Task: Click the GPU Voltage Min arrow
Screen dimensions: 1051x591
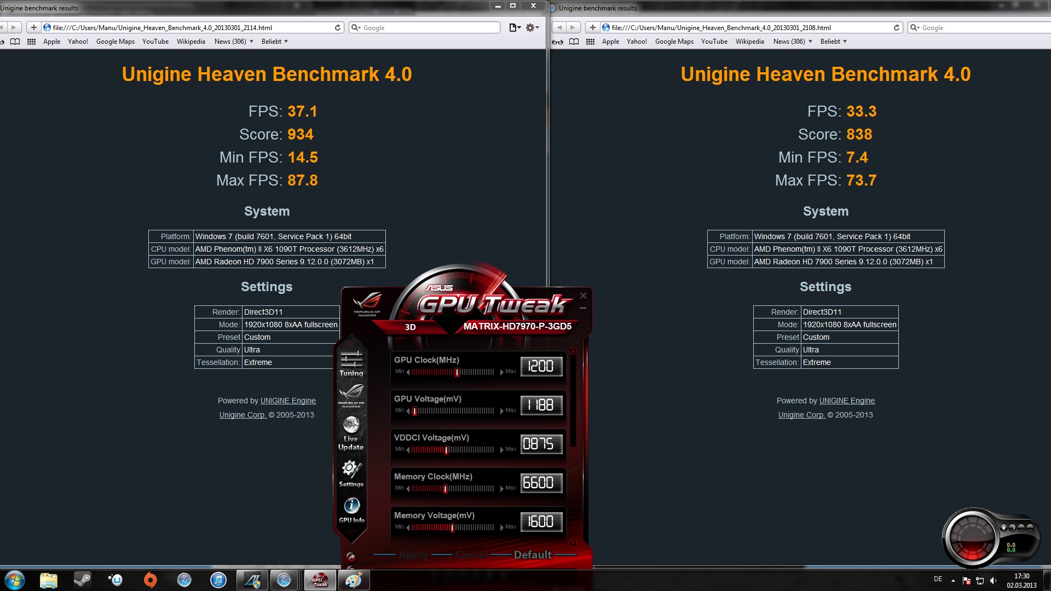Action: 408,411
